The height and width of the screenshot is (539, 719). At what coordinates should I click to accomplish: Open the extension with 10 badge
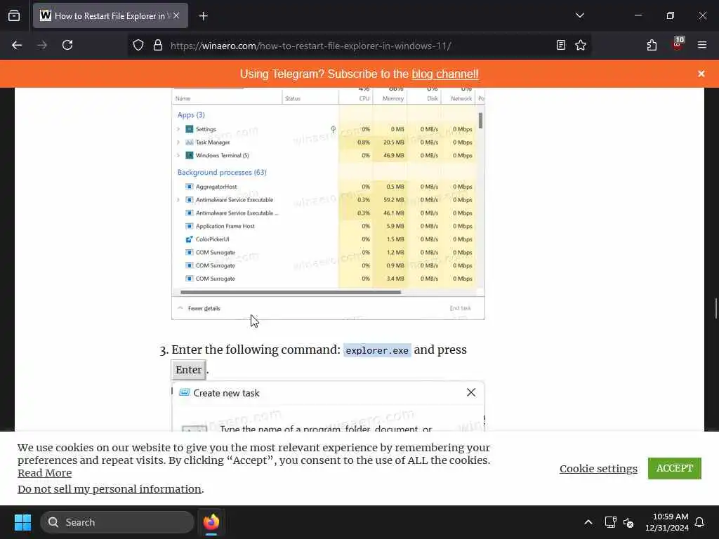click(678, 44)
